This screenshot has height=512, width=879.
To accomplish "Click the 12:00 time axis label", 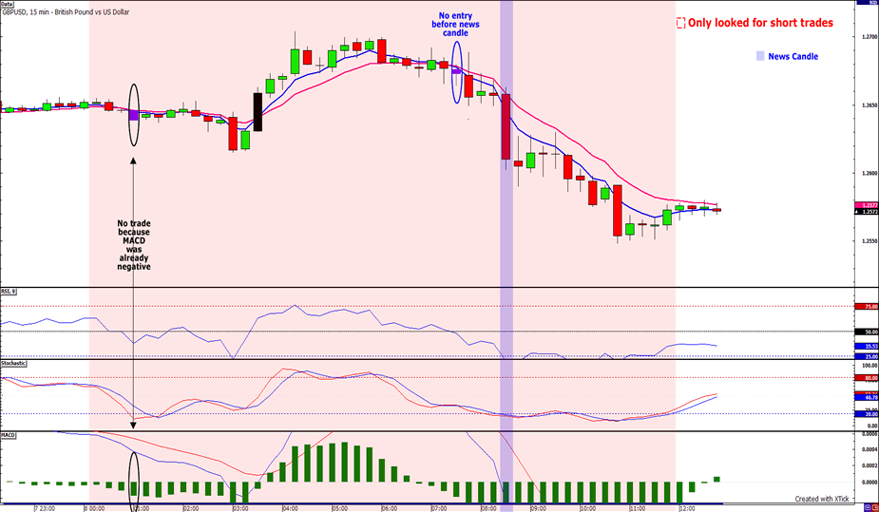I will [686, 508].
